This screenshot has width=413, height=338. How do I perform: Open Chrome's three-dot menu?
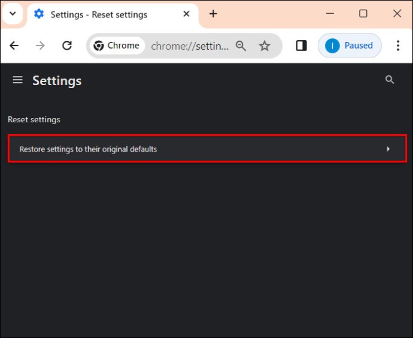pos(398,46)
